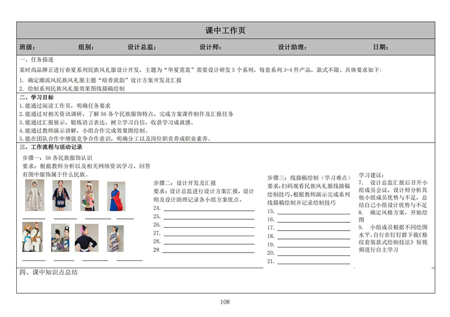Click learning goal 1 能通过阅读工作页
Viewport: 450px width, 317px height.
click(65, 105)
